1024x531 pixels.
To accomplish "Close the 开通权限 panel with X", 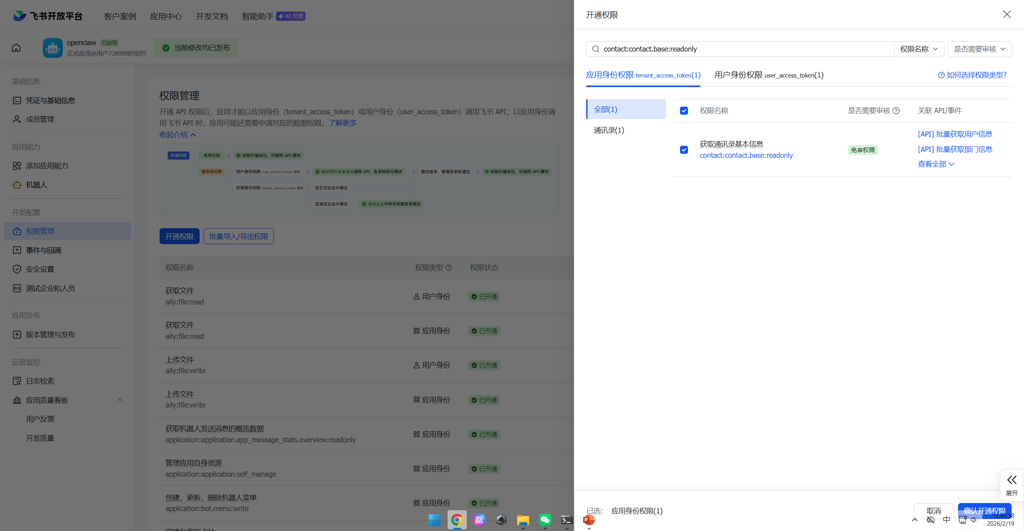I will pos(1007,14).
